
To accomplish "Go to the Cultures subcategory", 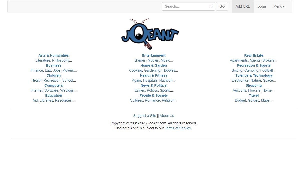I will tap(136, 100).
